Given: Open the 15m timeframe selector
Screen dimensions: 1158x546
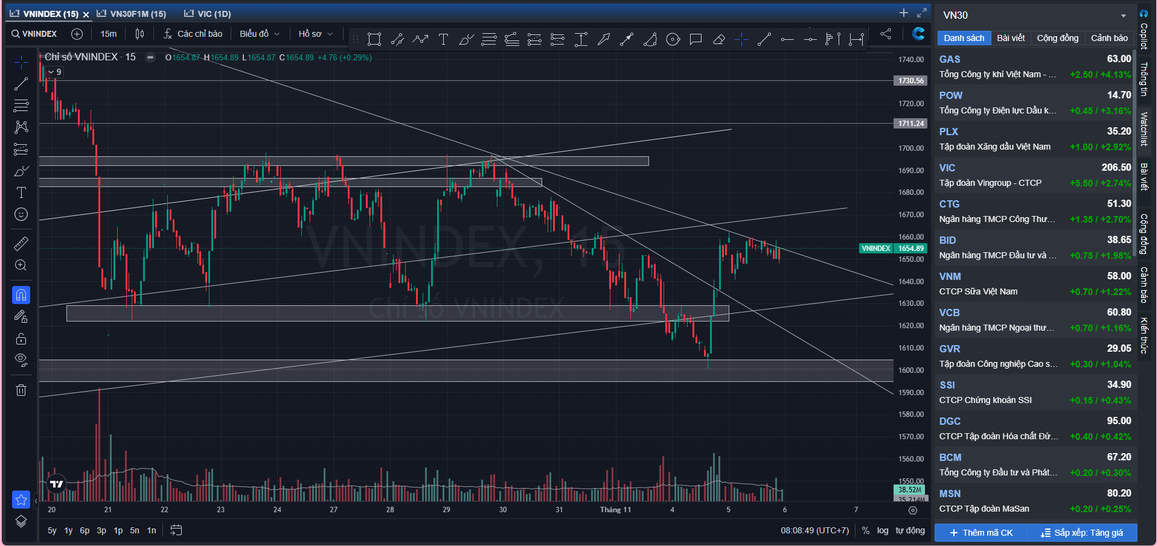Looking at the screenshot, I should (x=109, y=34).
